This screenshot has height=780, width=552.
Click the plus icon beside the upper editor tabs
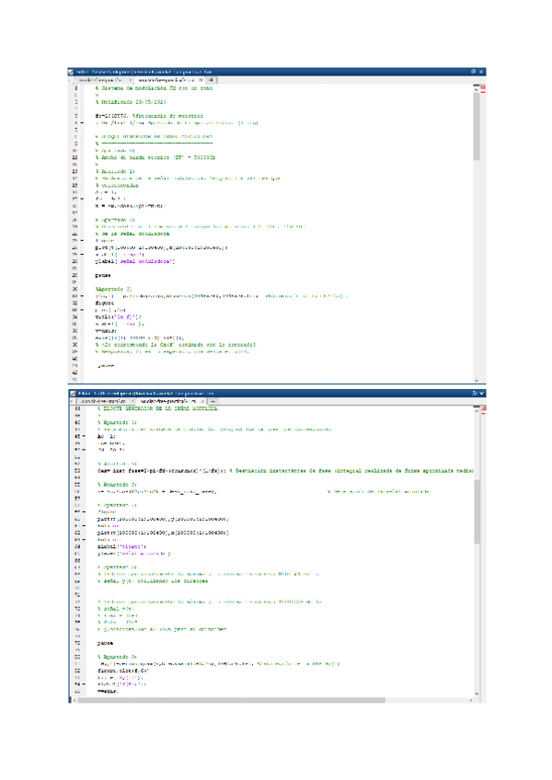(213, 80)
